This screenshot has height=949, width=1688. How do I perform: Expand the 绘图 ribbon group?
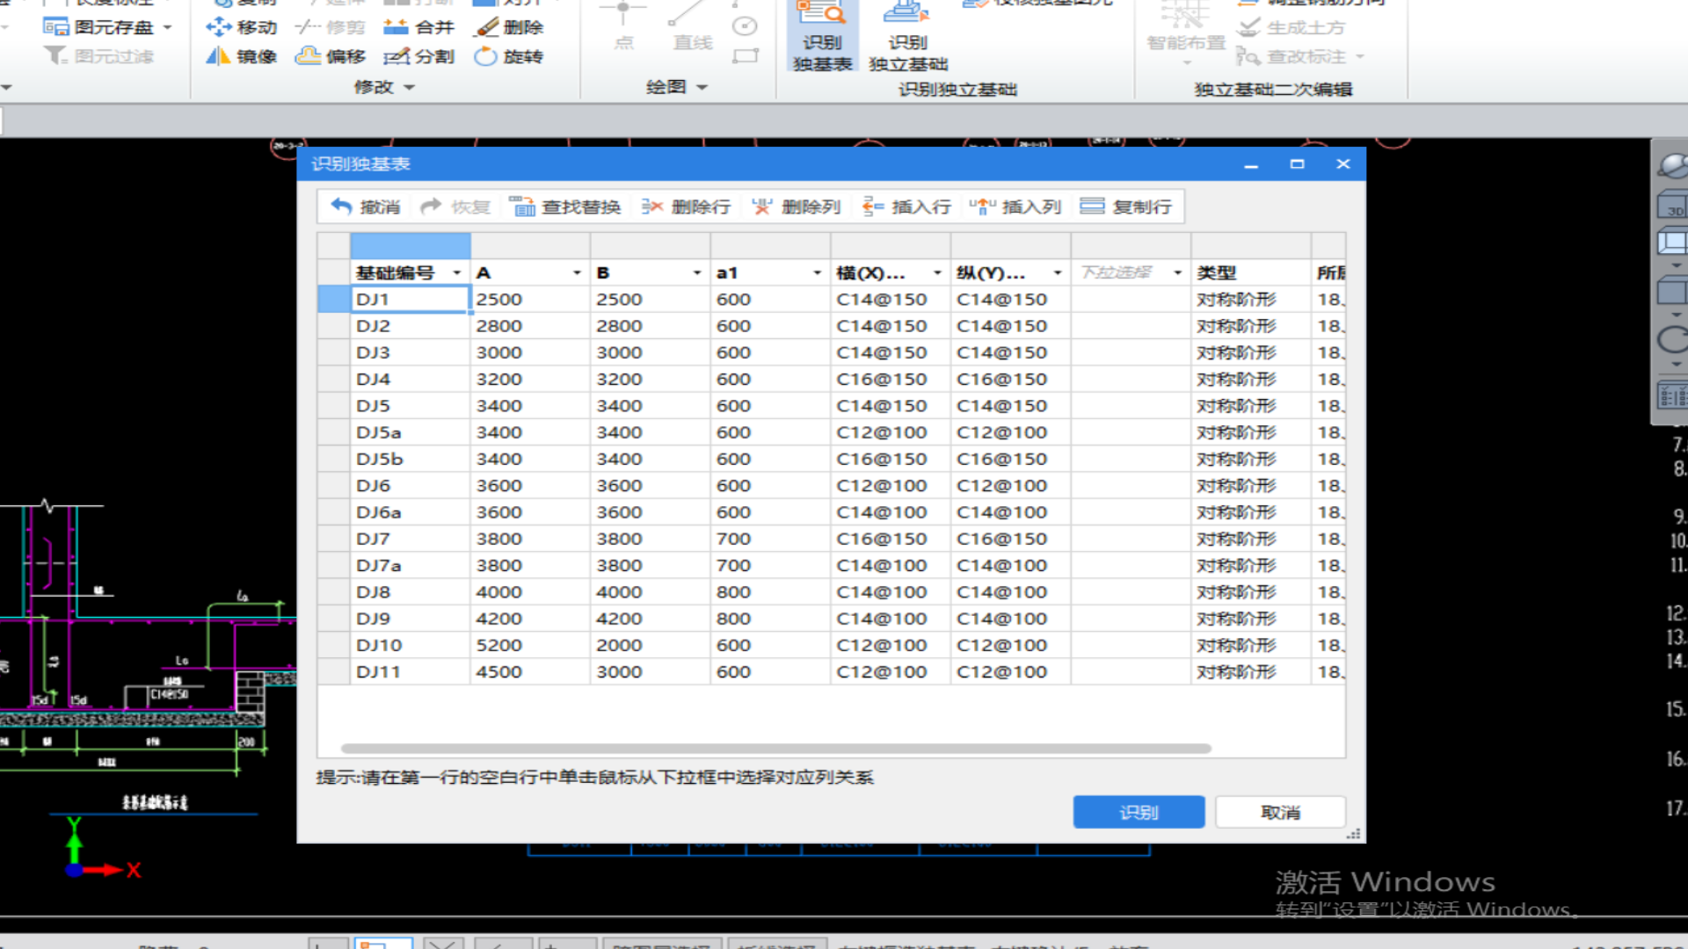click(676, 87)
